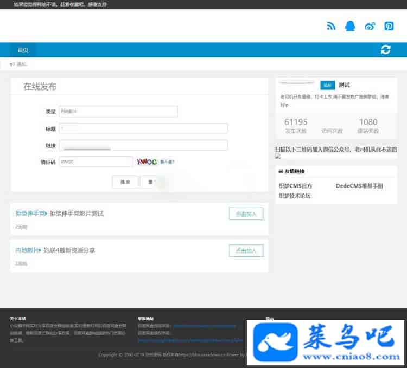The height and width of the screenshot is (368, 407).
Task: Click the 验证码 captcha input box
Action: coord(96,162)
